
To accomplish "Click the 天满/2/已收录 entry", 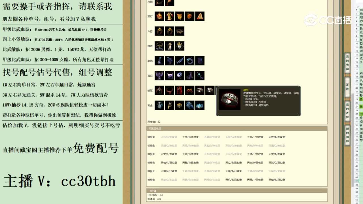I will click(x=169, y=171).
